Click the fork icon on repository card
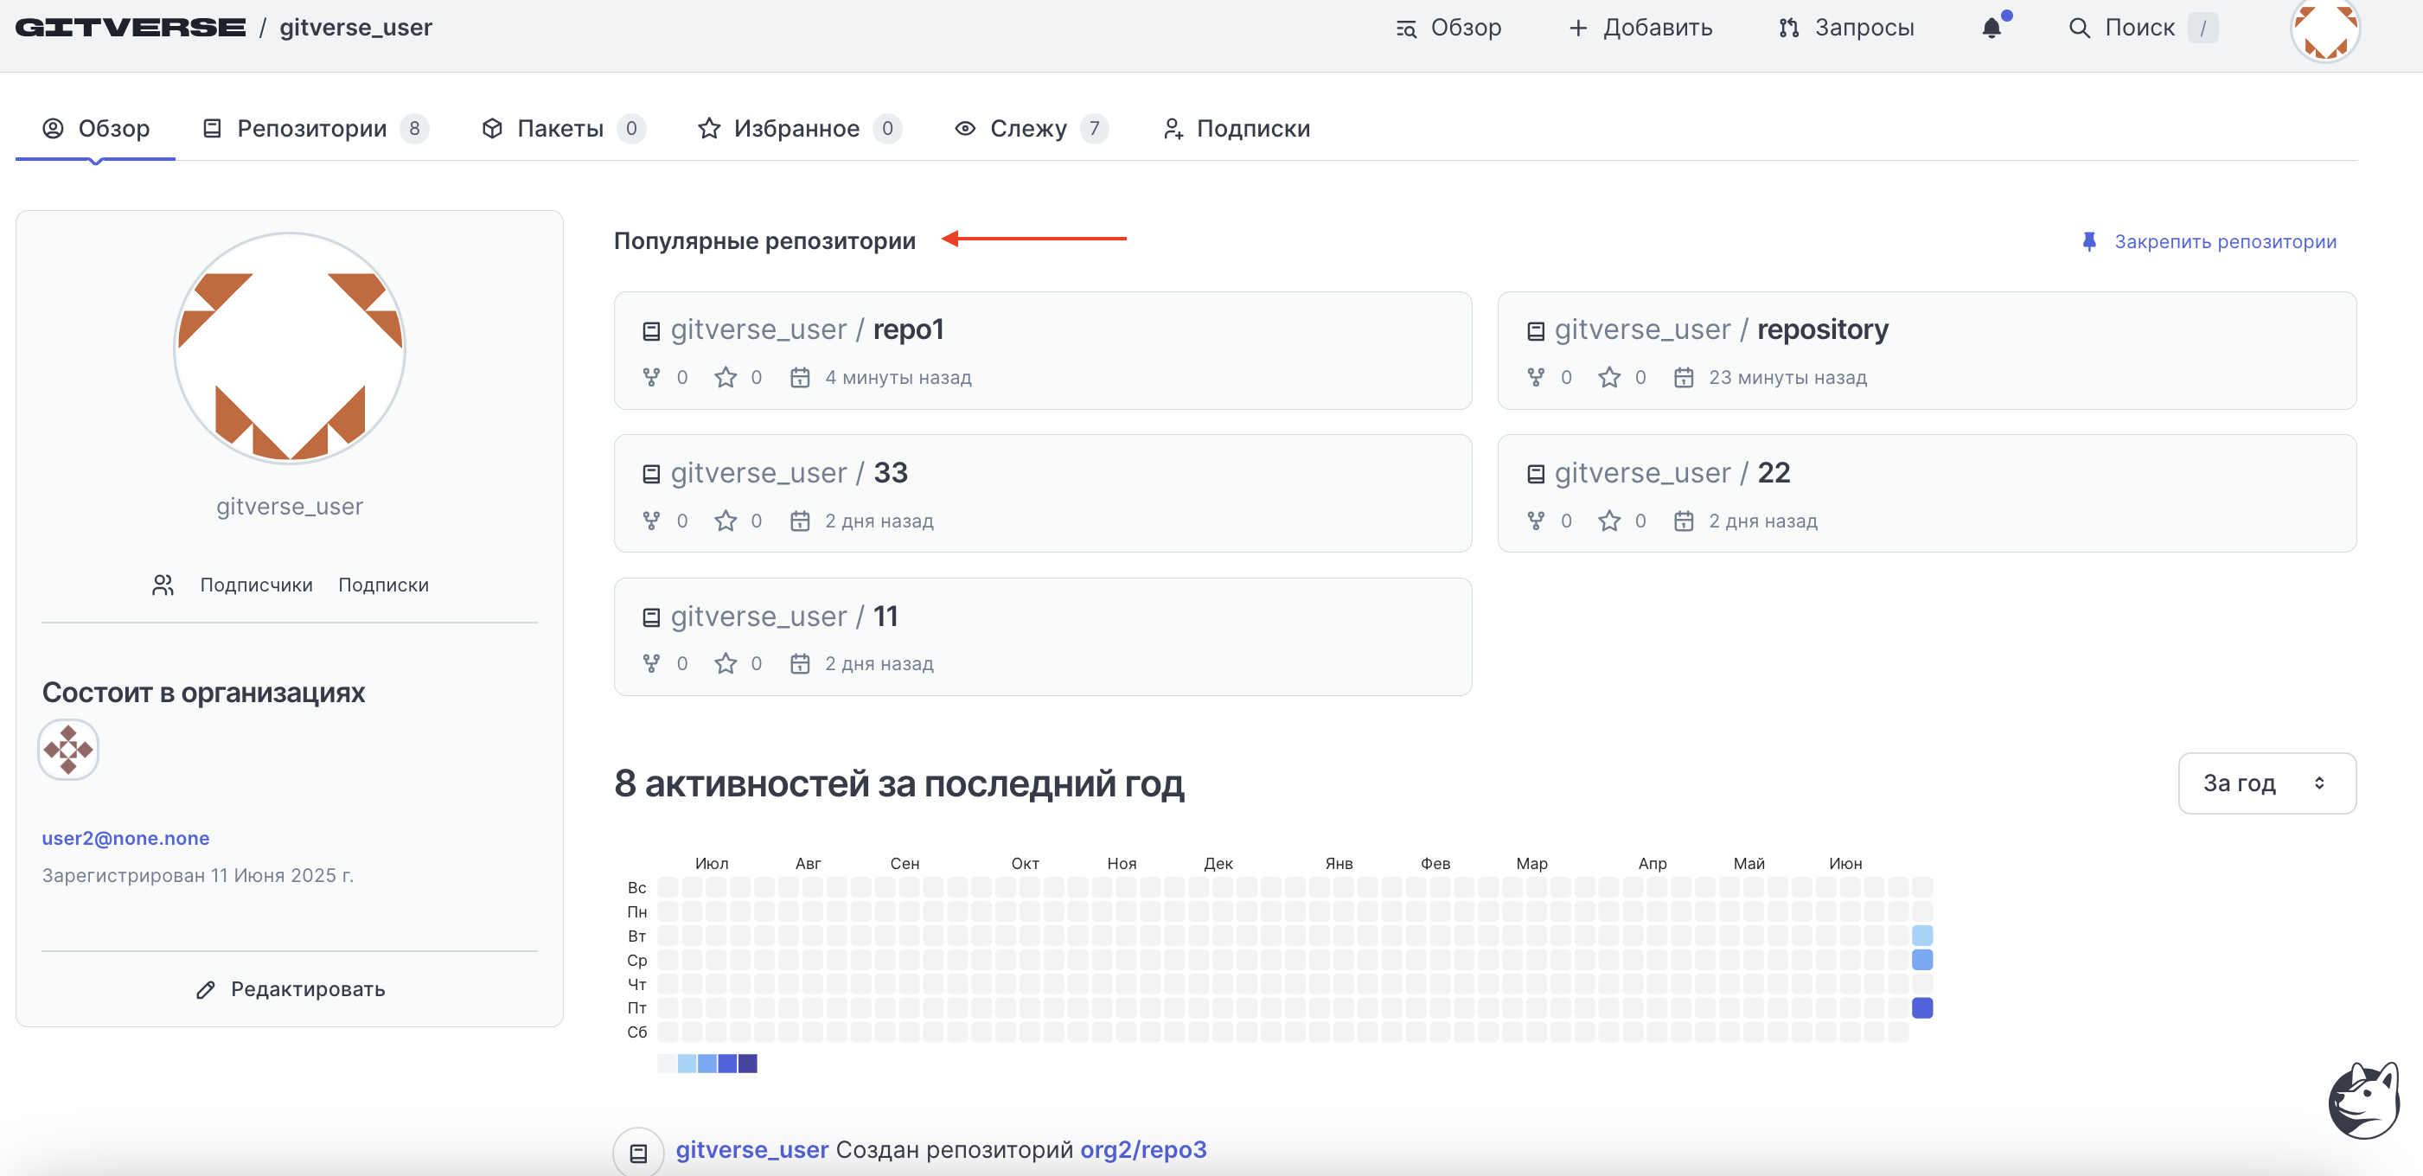This screenshot has width=2423, height=1176. click(1535, 377)
